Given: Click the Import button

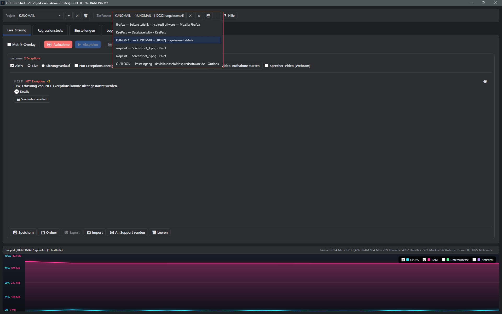Looking at the screenshot, I should click(x=95, y=232).
